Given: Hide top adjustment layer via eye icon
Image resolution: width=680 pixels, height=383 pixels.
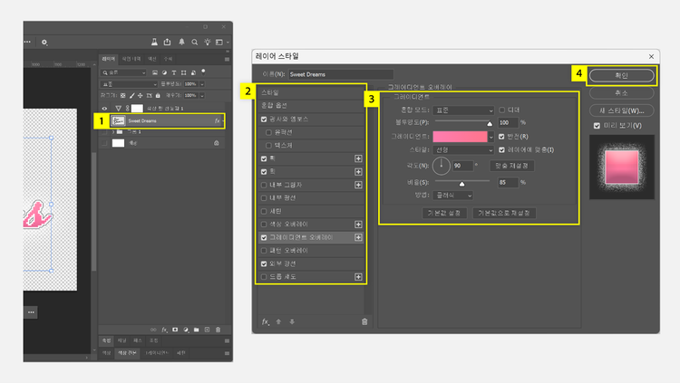Looking at the screenshot, I should pos(104,109).
